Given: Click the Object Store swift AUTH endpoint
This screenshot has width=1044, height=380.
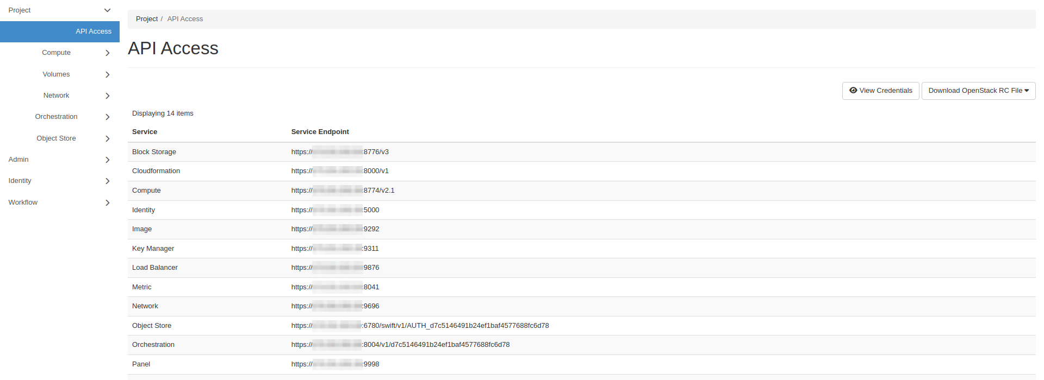Looking at the screenshot, I should tap(420, 326).
